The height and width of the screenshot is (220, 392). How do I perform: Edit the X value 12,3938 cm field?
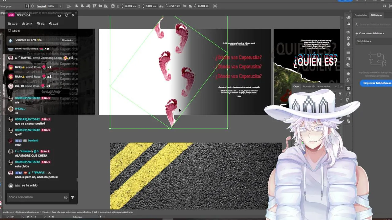131,6
